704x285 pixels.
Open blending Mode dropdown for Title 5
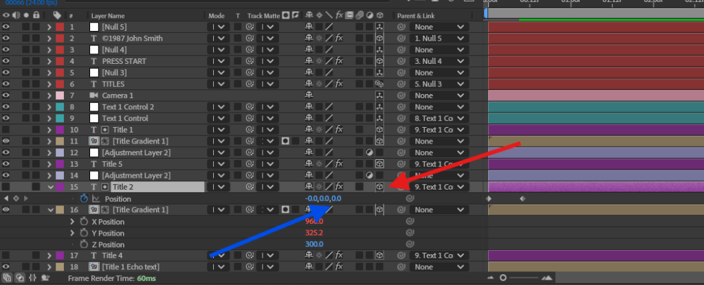pyautogui.click(x=219, y=164)
